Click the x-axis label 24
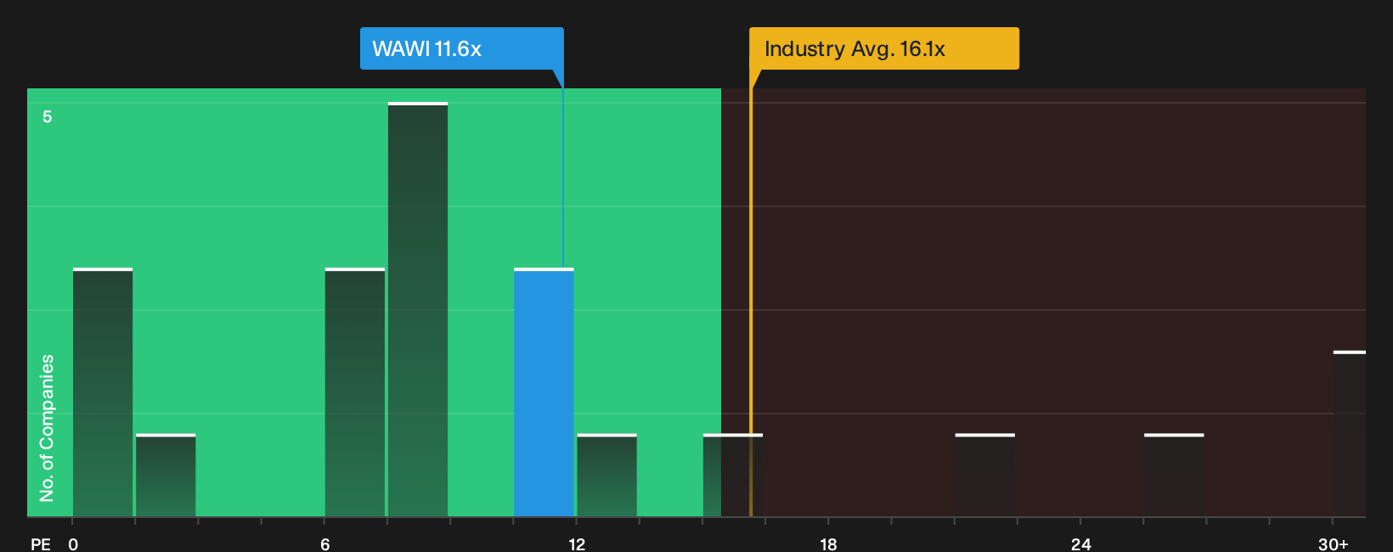Viewport: 1393px width, 552px height. 1080,544
